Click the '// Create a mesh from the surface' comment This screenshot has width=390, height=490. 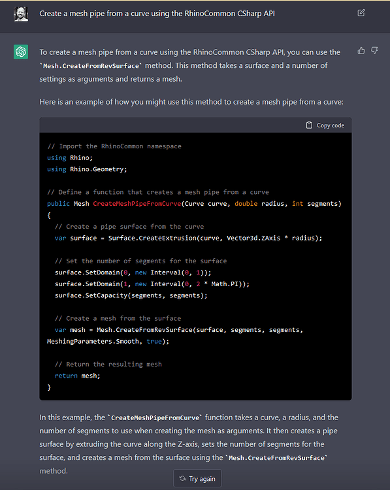(x=118, y=318)
